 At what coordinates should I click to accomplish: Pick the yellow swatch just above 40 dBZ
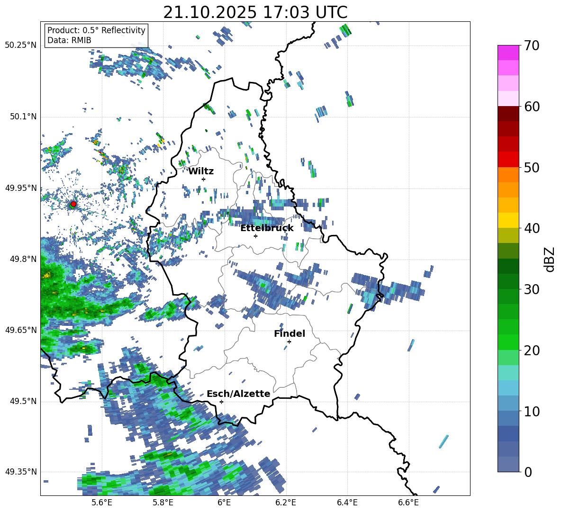pos(508,220)
